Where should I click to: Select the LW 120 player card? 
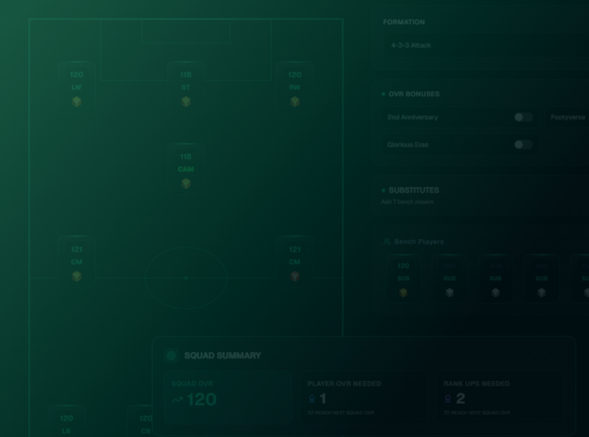[x=76, y=87]
